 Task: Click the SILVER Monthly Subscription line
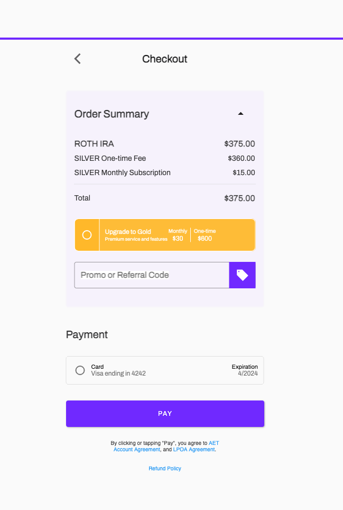tap(123, 172)
